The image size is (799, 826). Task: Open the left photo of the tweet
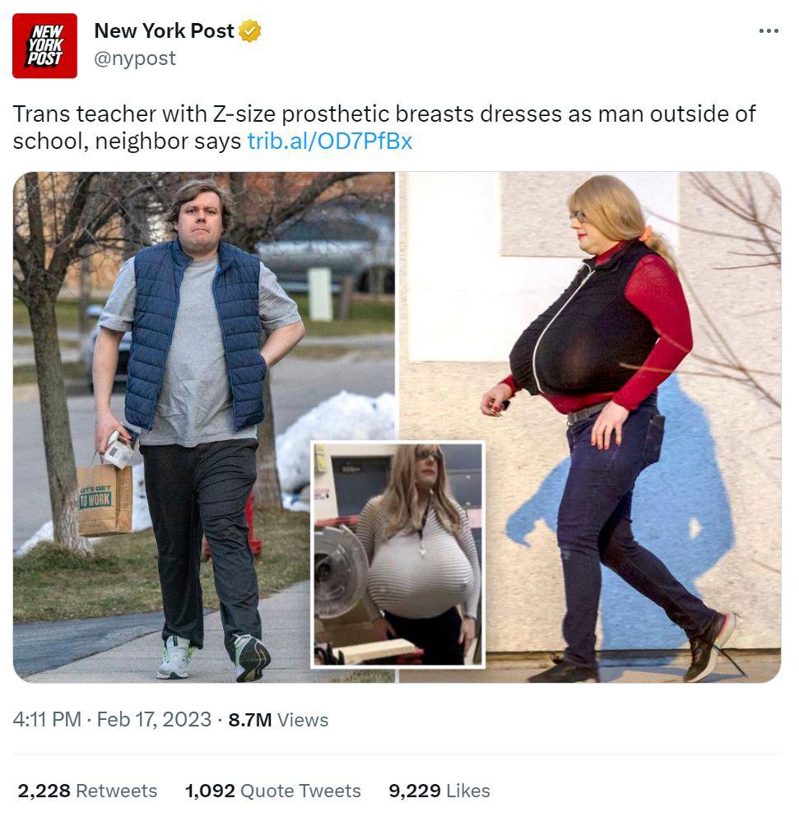point(203,427)
